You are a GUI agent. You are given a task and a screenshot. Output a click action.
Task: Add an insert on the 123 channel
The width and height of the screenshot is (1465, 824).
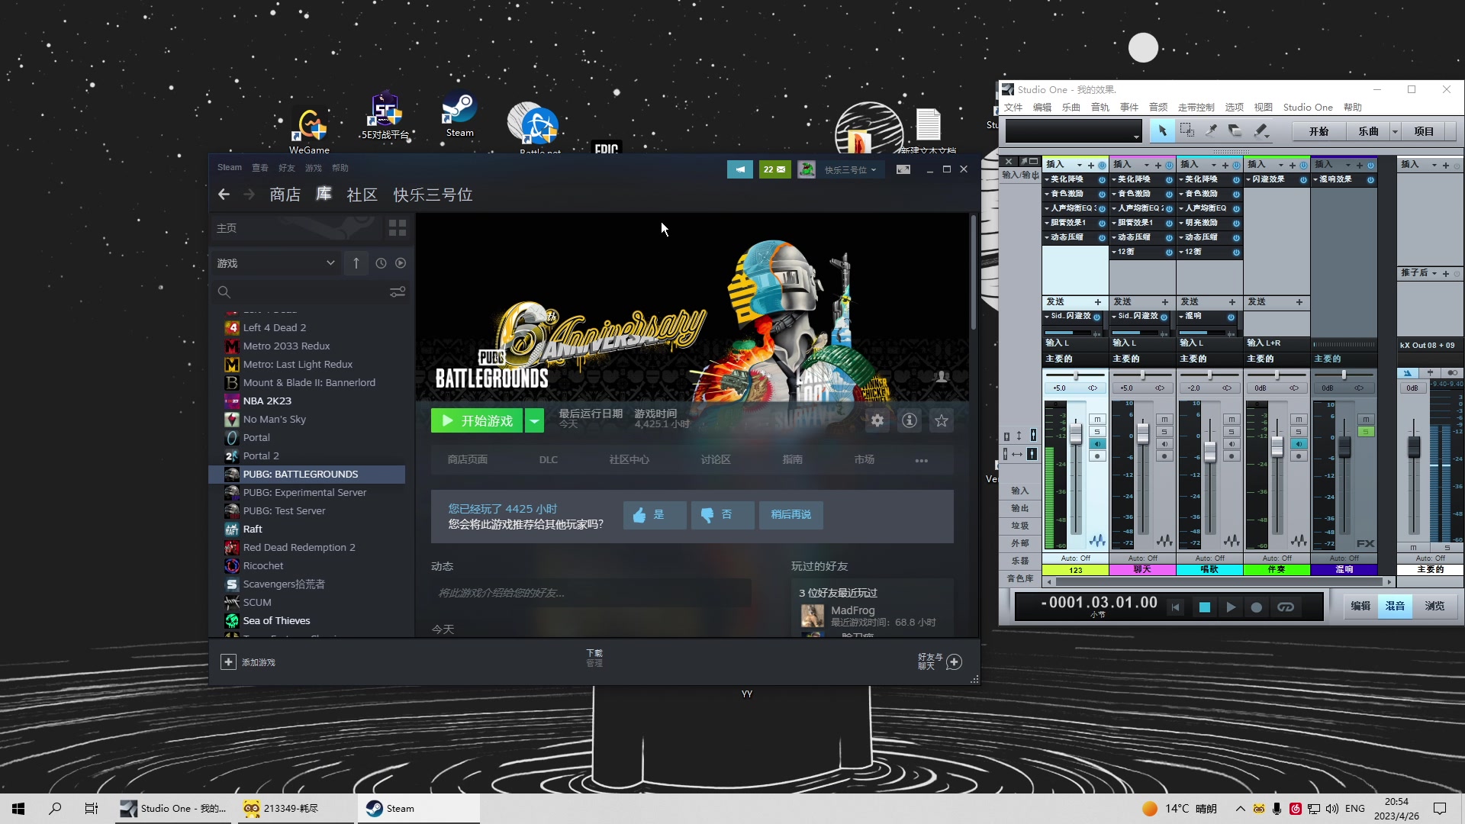point(1091,165)
